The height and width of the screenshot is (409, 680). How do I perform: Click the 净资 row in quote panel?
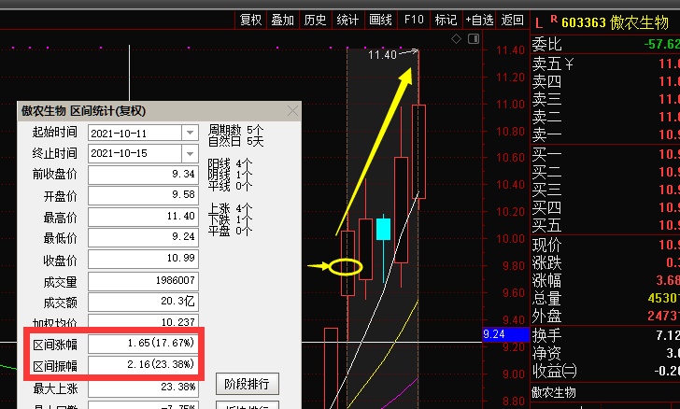(605, 353)
